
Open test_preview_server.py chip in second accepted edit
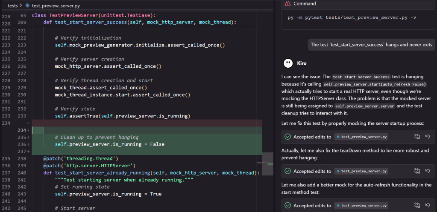[x=361, y=171]
